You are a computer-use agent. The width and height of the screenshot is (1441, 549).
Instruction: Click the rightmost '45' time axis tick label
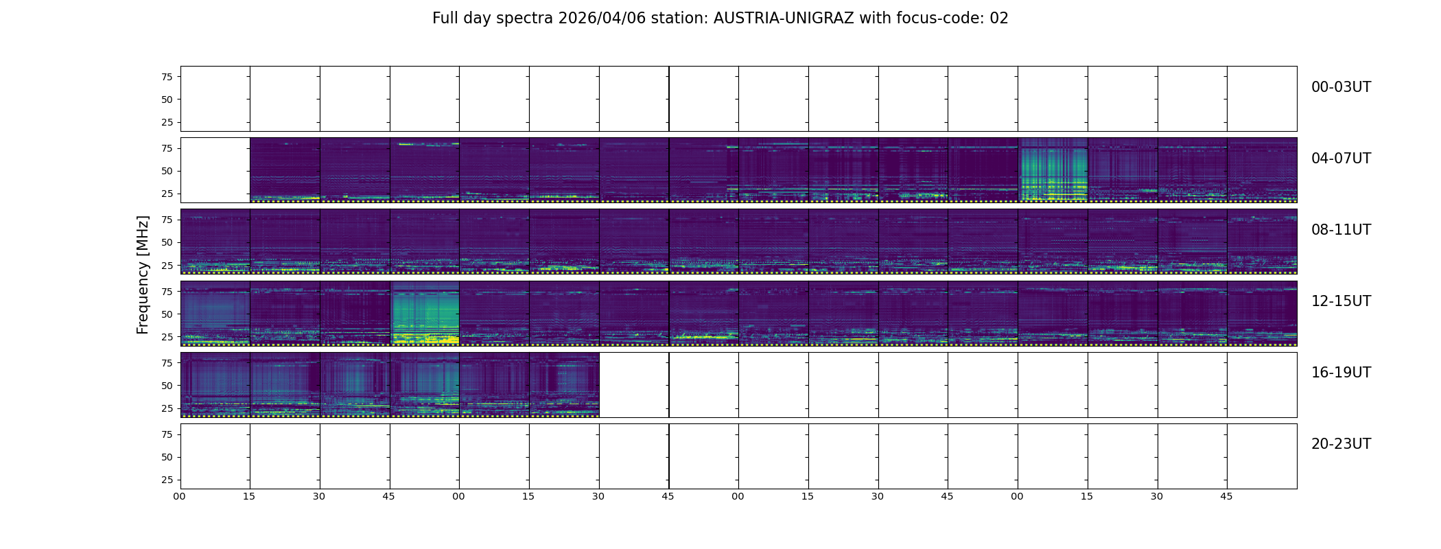pyautogui.click(x=1226, y=496)
